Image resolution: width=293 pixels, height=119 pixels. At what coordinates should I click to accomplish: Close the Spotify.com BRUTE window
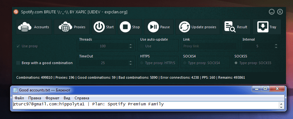point(280,12)
